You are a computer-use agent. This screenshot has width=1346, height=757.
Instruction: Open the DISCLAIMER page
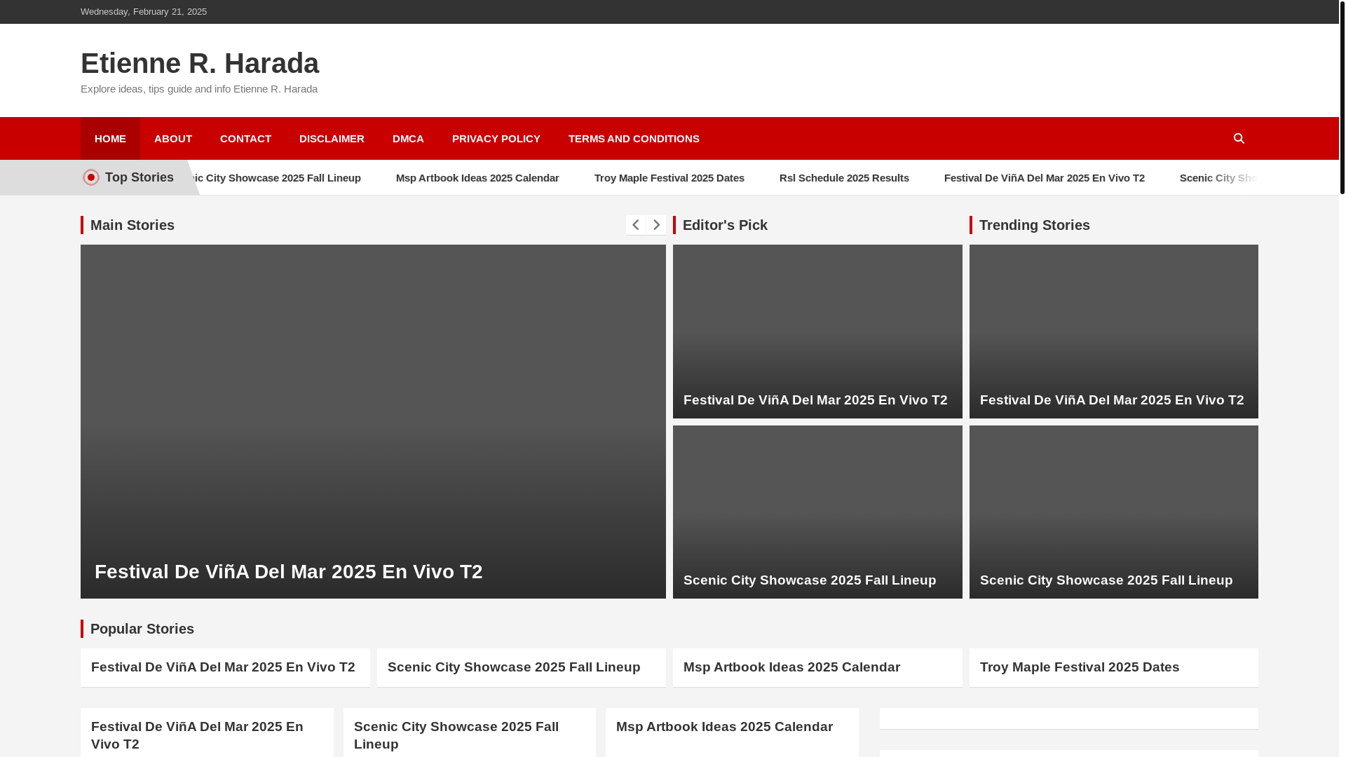(332, 139)
